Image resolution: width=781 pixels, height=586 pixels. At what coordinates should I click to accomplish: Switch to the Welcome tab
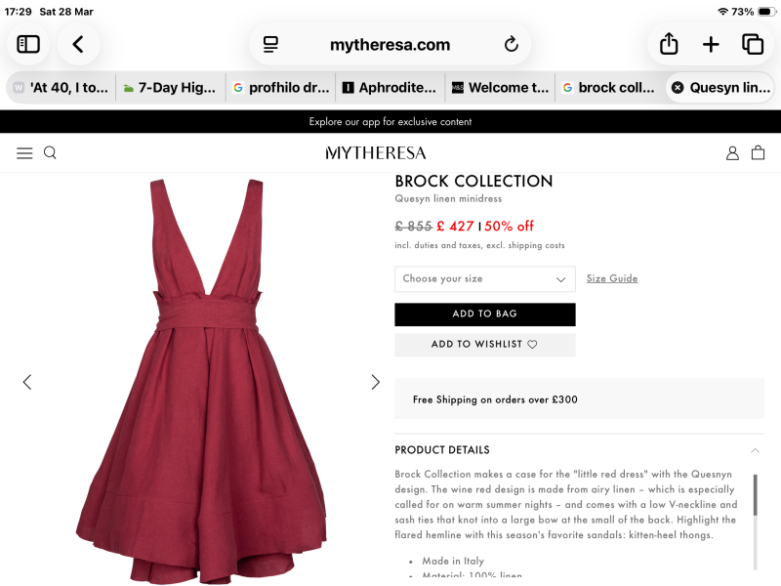pyautogui.click(x=500, y=87)
